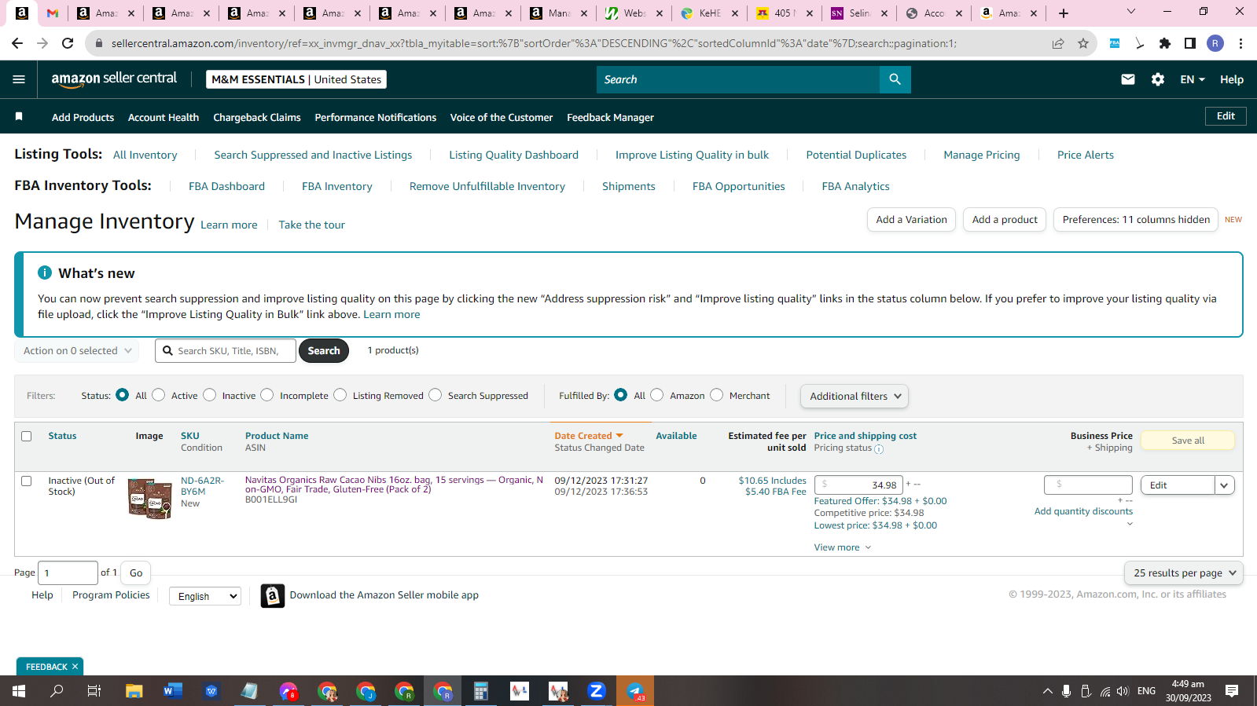This screenshot has width=1257, height=706.
Task: Bookmark this page with the star icon
Action: tap(1083, 43)
